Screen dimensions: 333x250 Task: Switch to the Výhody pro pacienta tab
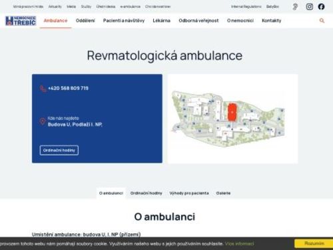189,193
